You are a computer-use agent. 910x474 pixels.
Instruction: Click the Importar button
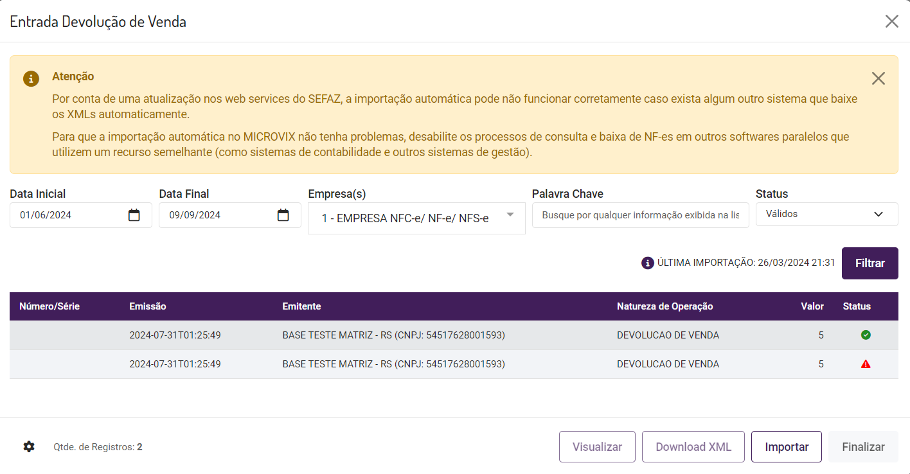[x=786, y=446]
